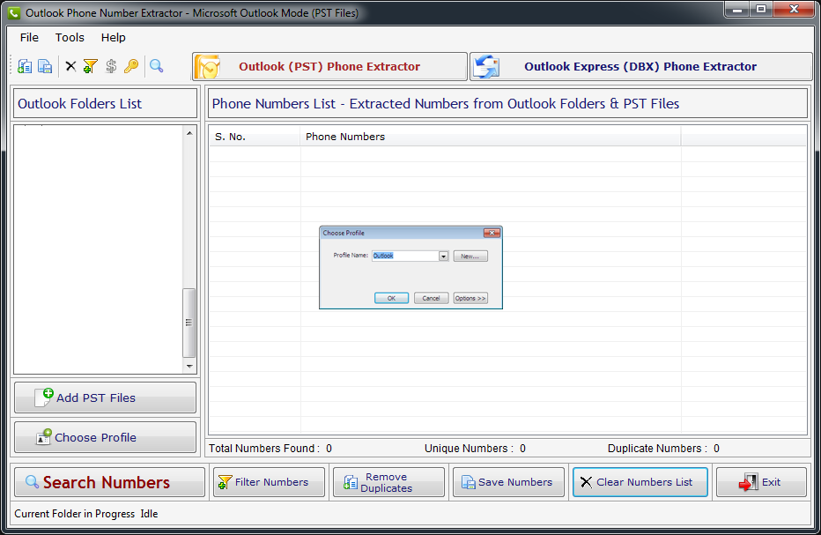Close the Choose Profile dialog
The width and height of the screenshot is (821, 535).
pos(492,233)
